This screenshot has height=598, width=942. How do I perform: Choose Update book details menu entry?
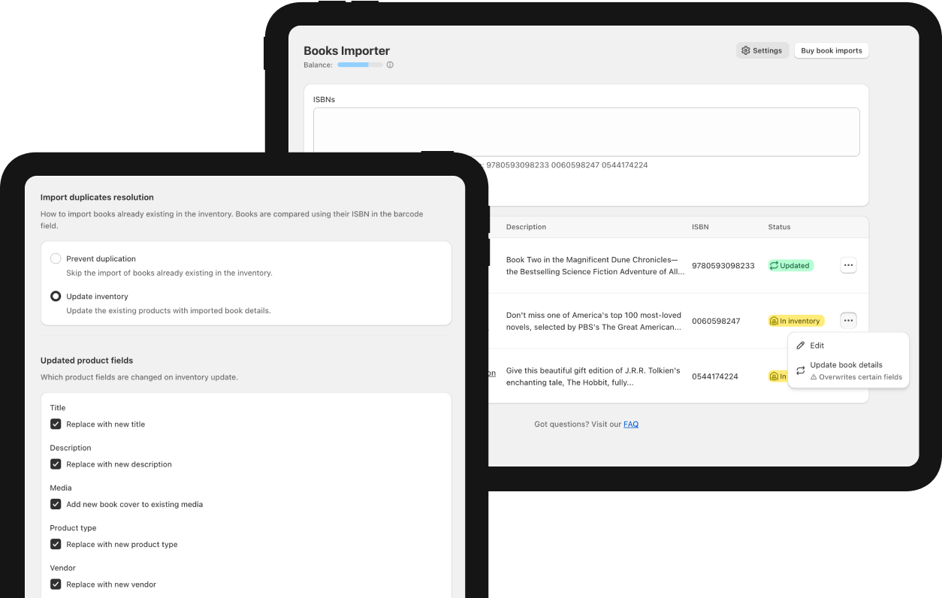click(846, 365)
